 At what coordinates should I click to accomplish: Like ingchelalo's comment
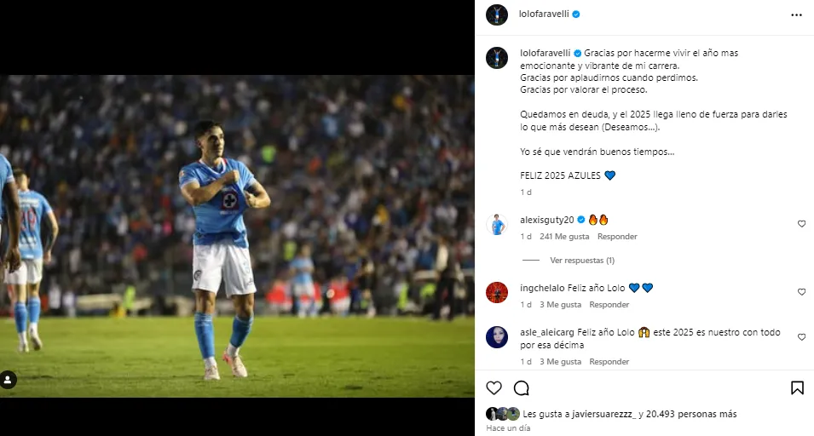click(801, 292)
